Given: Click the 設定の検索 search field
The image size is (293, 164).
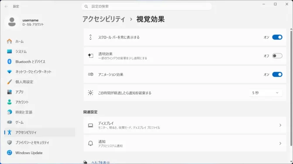Looking at the screenshot, I should pyautogui.click(x=146, y=7).
